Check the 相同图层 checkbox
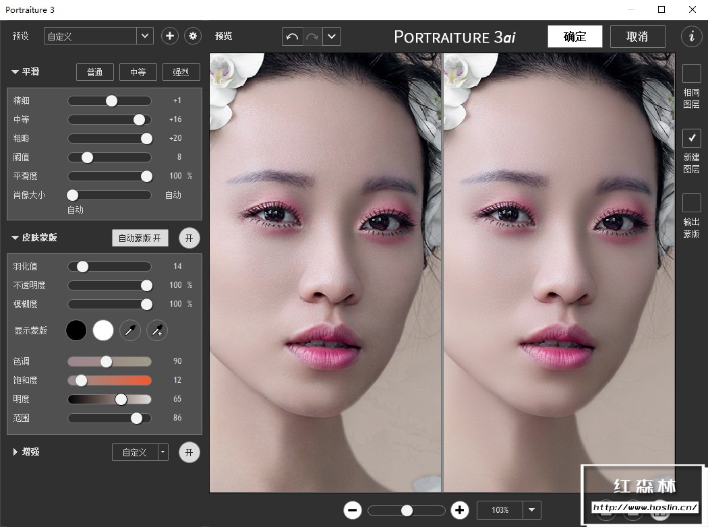 pyautogui.click(x=691, y=73)
